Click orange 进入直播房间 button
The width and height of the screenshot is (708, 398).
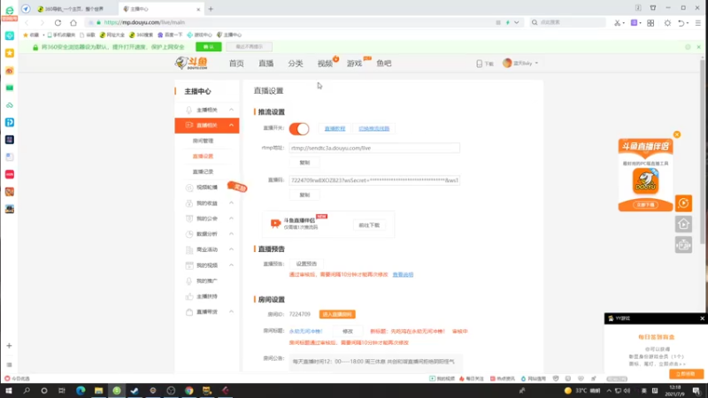tap(337, 314)
